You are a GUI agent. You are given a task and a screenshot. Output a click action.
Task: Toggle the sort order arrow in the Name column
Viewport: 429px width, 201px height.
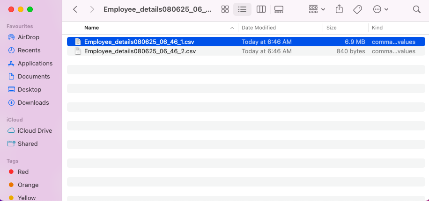(x=232, y=28)
